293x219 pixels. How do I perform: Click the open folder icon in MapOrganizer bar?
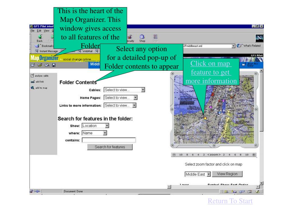pos(40,65)
